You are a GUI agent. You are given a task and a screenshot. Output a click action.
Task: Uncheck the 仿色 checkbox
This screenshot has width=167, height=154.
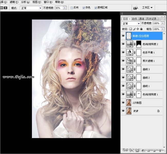point(84,8)
